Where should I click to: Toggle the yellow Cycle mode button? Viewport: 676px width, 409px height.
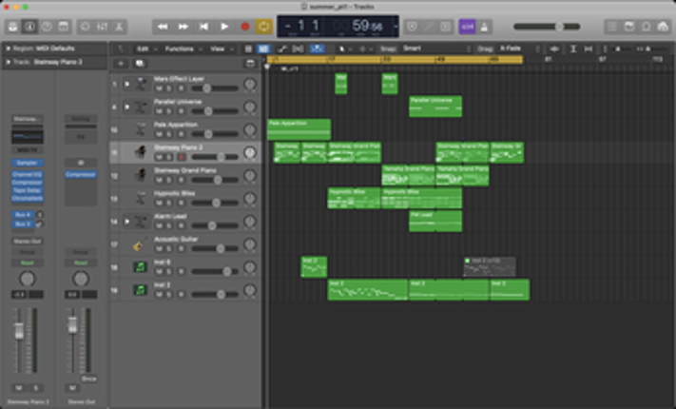point(264,27)
